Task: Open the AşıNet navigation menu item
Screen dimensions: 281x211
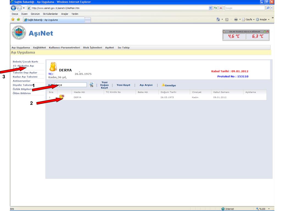Action: pyautogui.click(x=109, y=48)
